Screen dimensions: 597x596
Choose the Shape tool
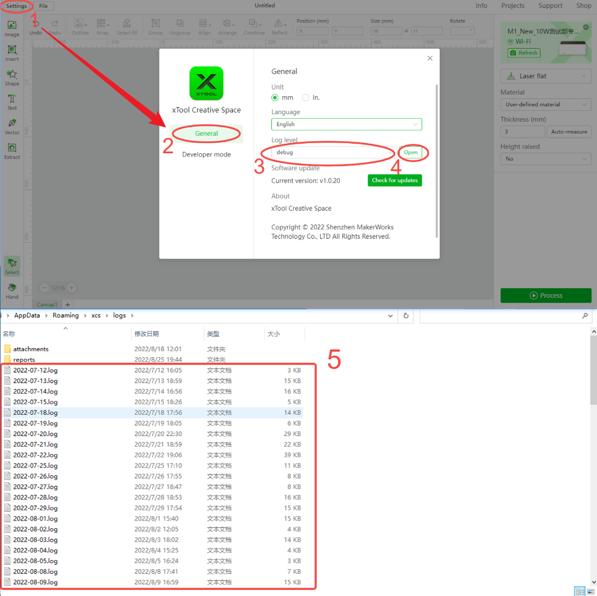coord(12,77)
